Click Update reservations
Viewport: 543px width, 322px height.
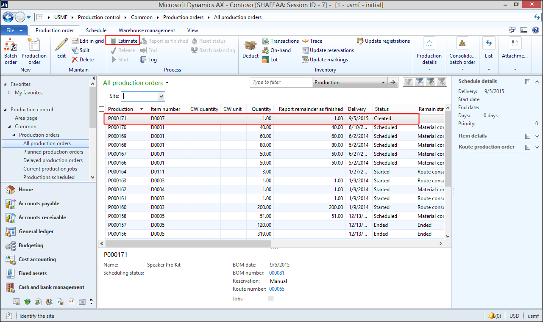pos(328,50)
